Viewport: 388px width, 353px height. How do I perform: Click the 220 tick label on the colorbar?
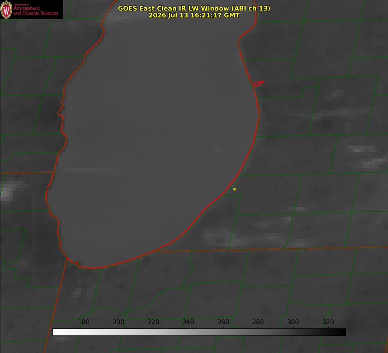tap(153, 322)
